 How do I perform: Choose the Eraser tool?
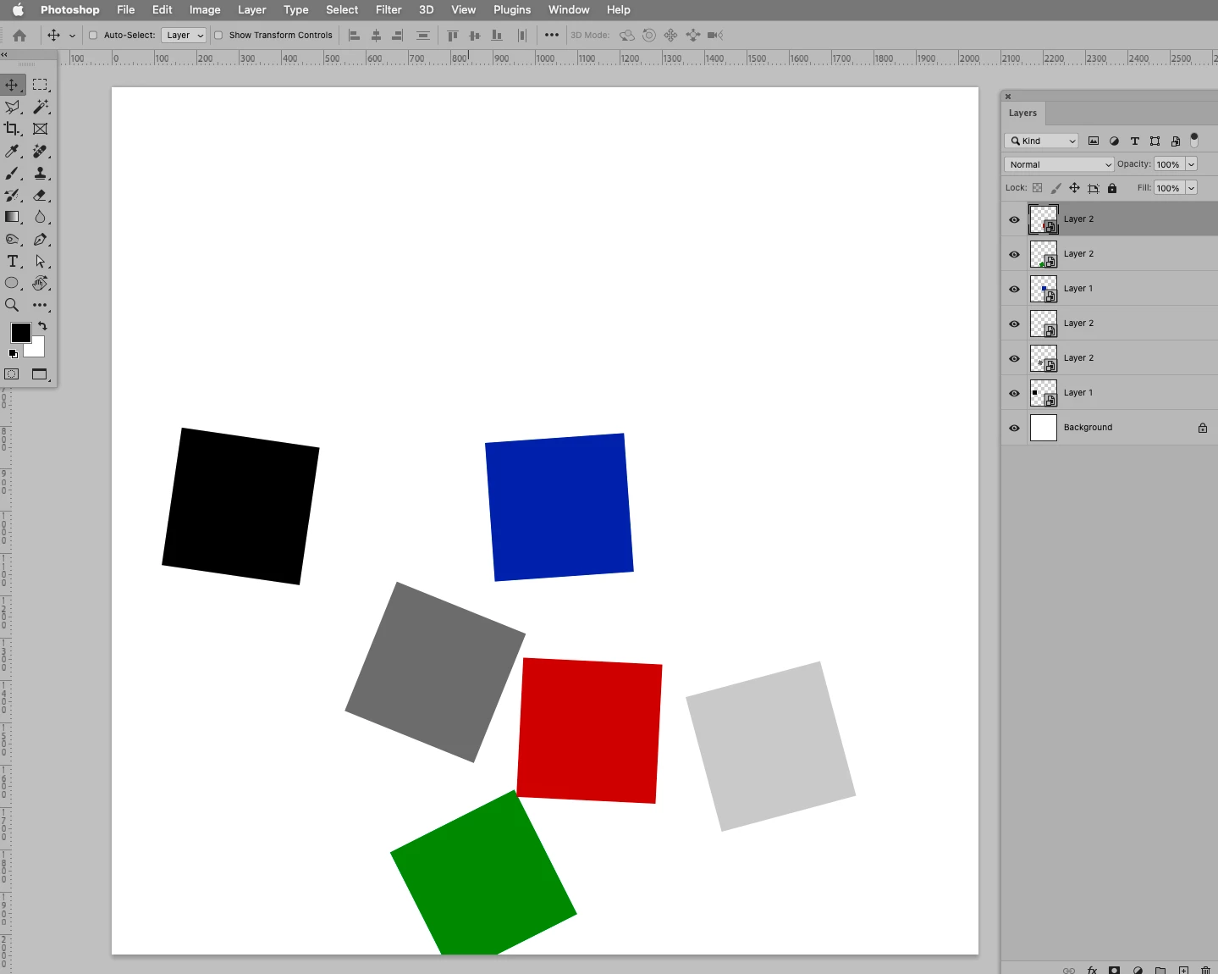coord(40,195)
